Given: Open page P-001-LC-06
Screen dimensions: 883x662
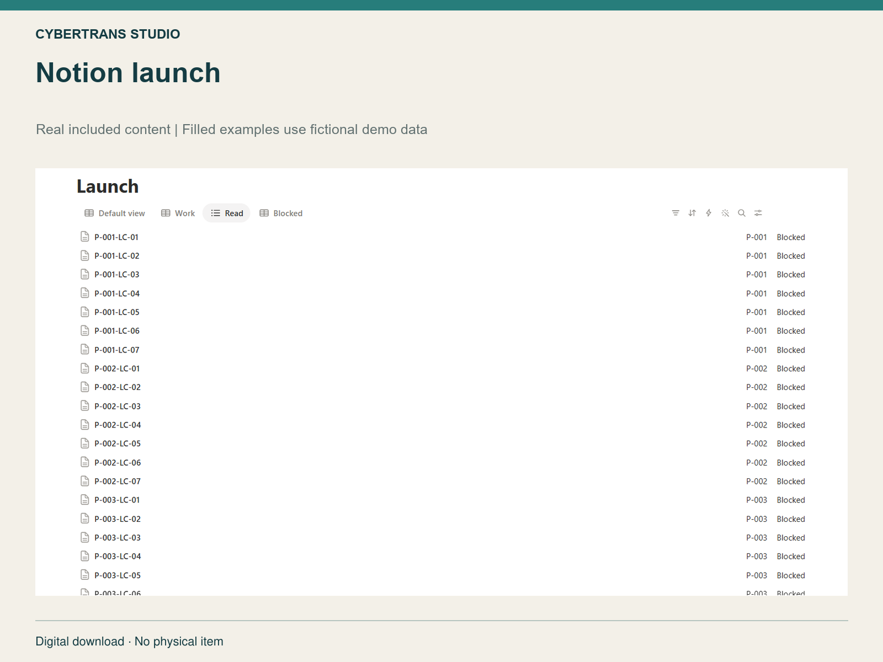Looking at the screenshot, I should pyautogui.click(x=117, y=331).
